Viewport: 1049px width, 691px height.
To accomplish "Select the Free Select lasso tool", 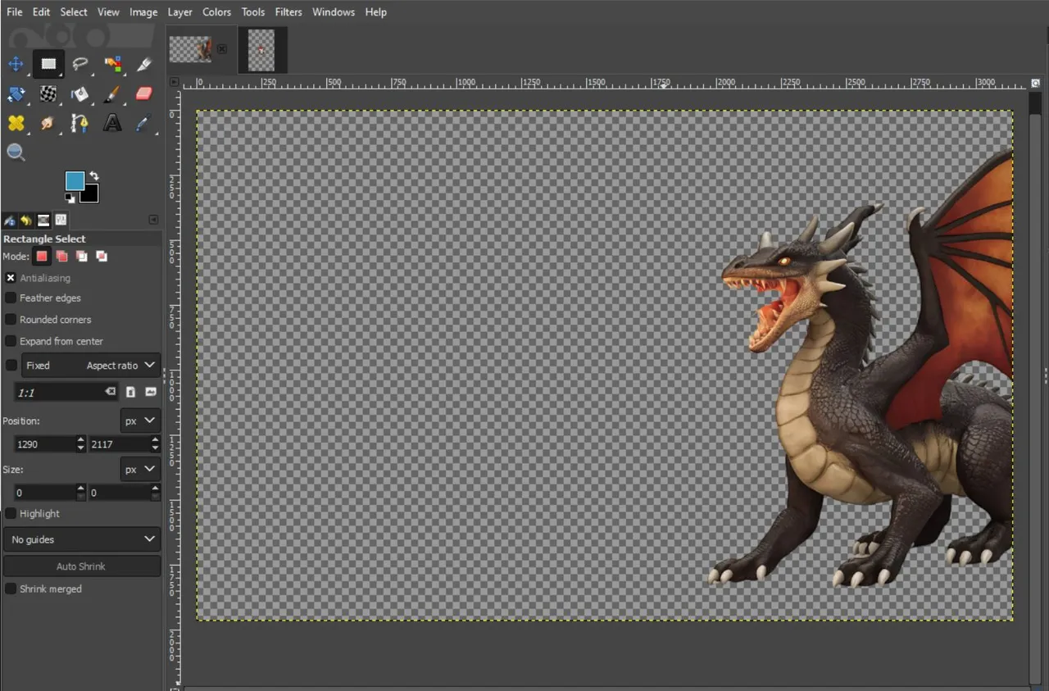I will [x=80, y=64].
